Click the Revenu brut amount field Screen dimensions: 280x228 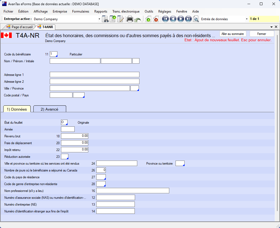click(x=75, y=136)
